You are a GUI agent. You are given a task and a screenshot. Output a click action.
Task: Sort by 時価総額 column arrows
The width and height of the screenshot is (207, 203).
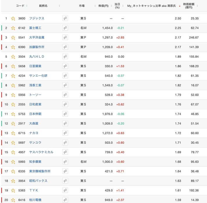point(197,6)
